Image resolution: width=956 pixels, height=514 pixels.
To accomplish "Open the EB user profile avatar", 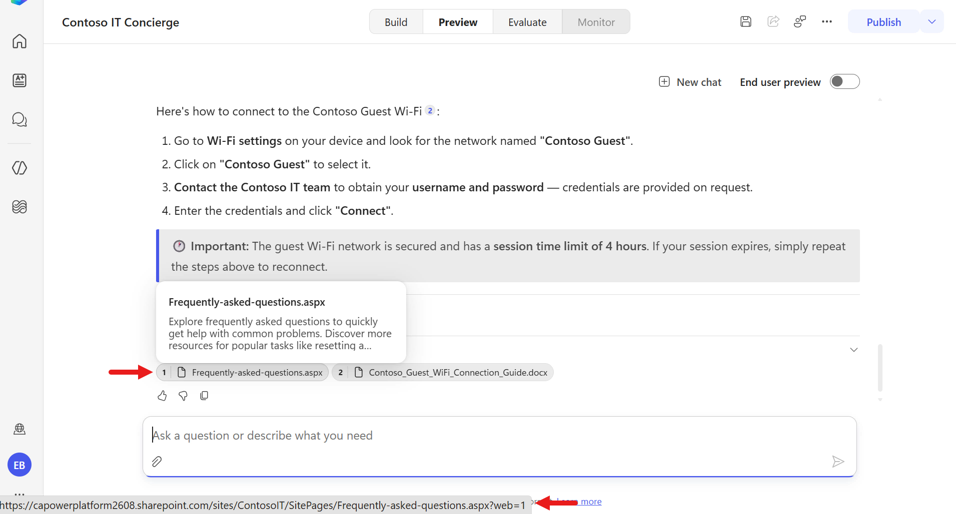I will 20,465.
